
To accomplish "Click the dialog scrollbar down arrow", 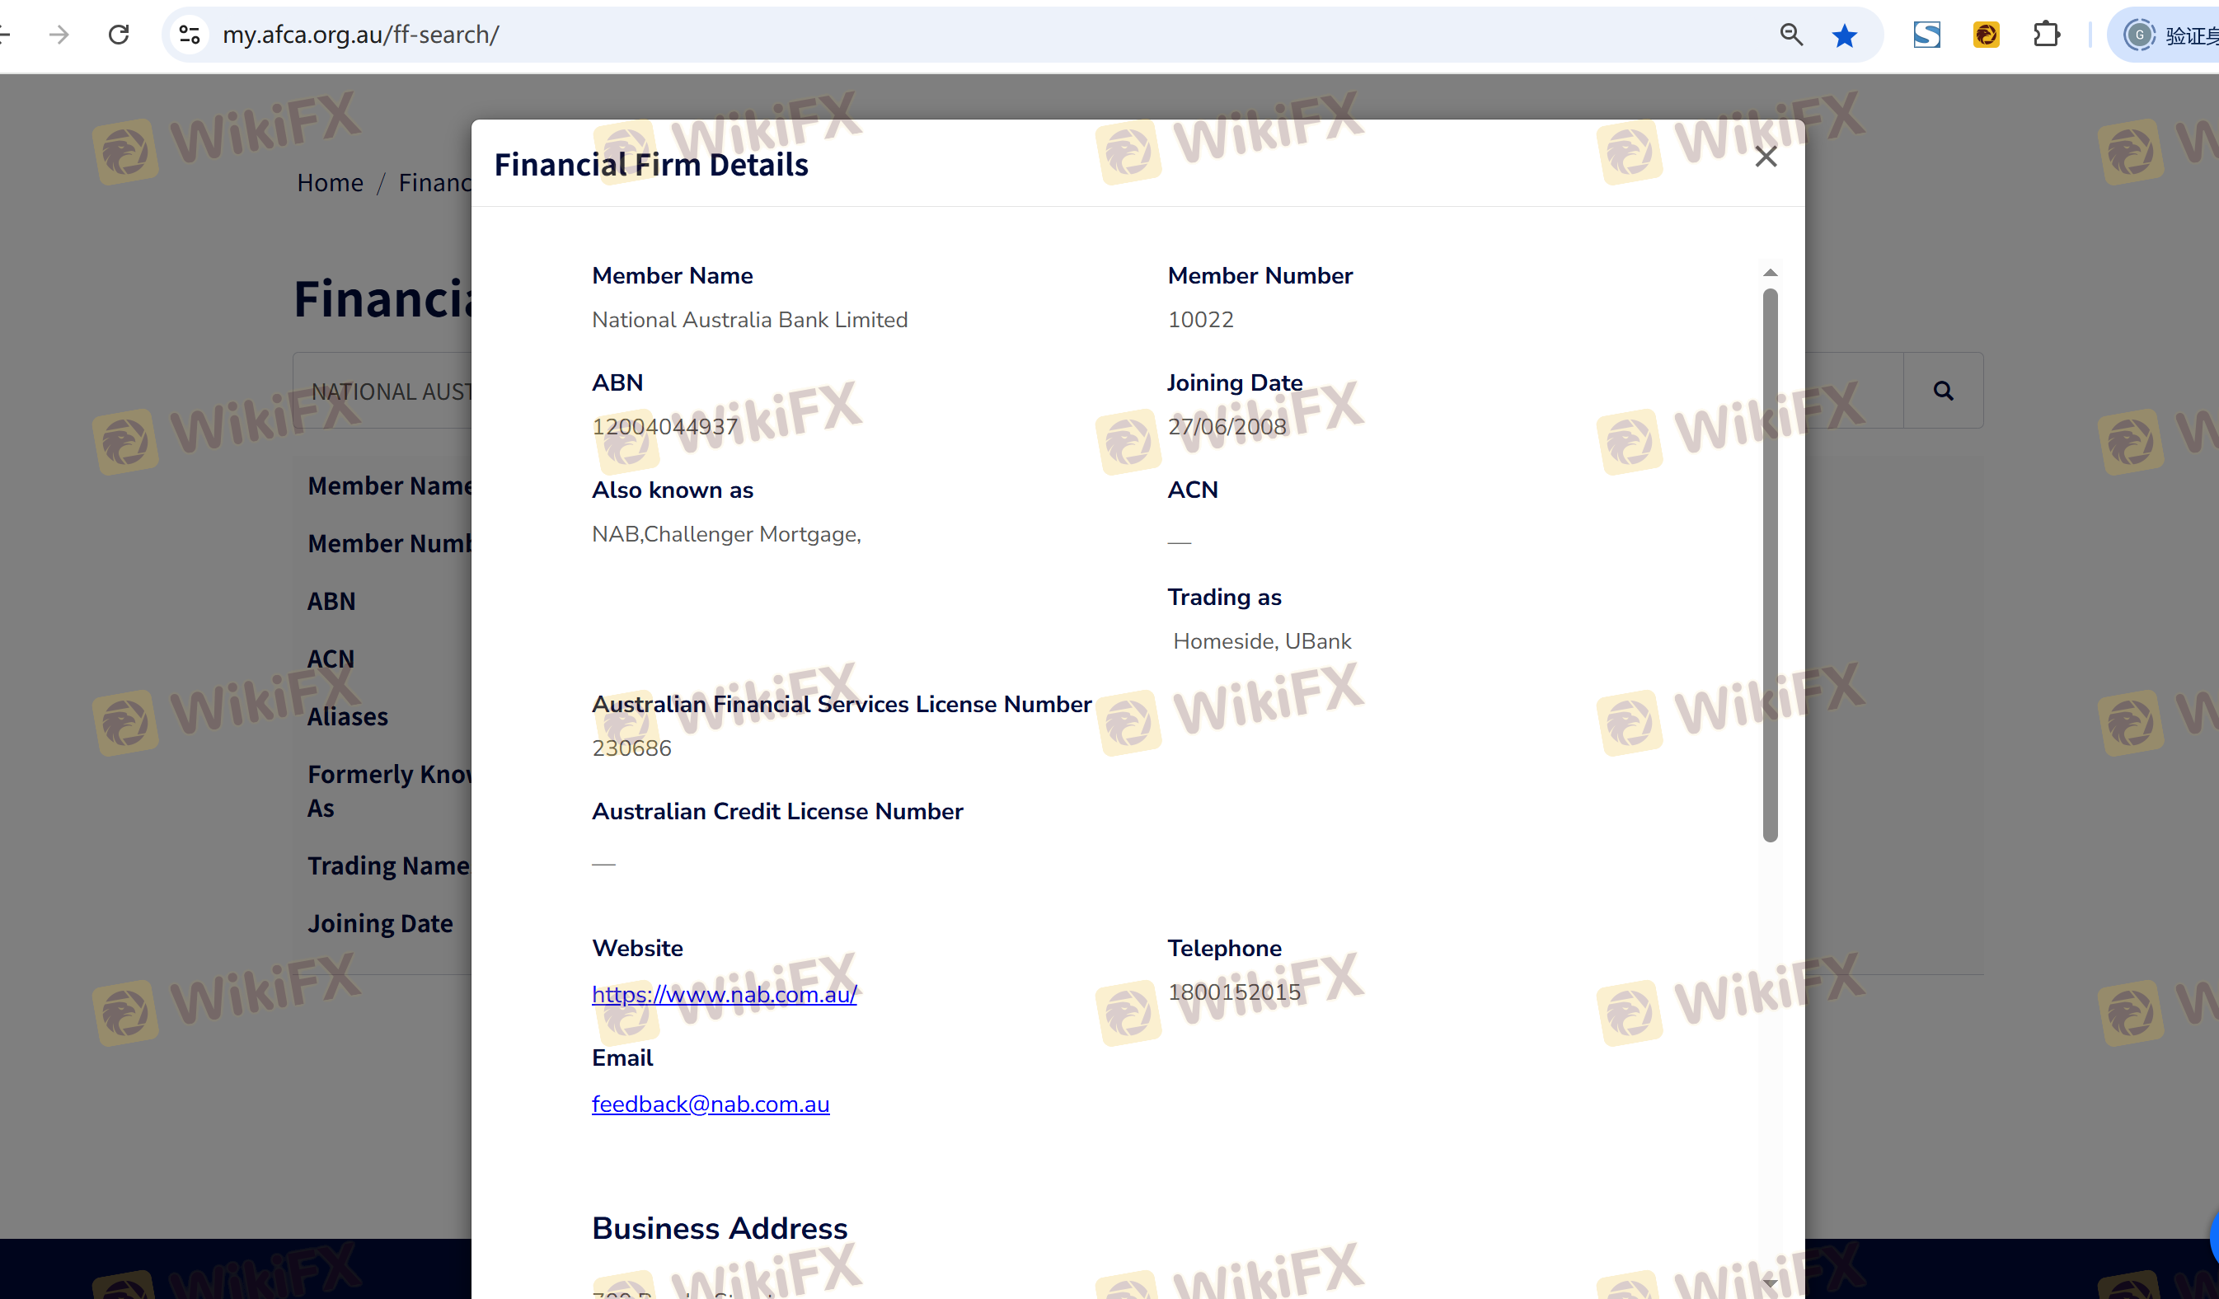I will [1770, 1283].
